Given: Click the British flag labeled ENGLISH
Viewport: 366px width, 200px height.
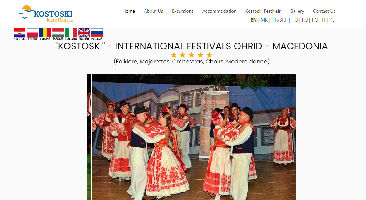Looking at the screenshot, I should (84, 34).
